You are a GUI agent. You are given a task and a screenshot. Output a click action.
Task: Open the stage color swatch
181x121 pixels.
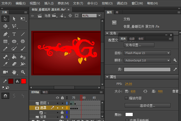pyautogui.click(x=129, y=115)
